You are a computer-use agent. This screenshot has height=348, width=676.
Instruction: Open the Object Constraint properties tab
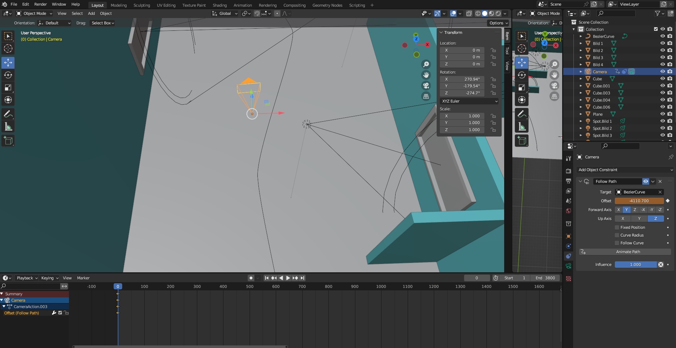(x=569, y=256)
